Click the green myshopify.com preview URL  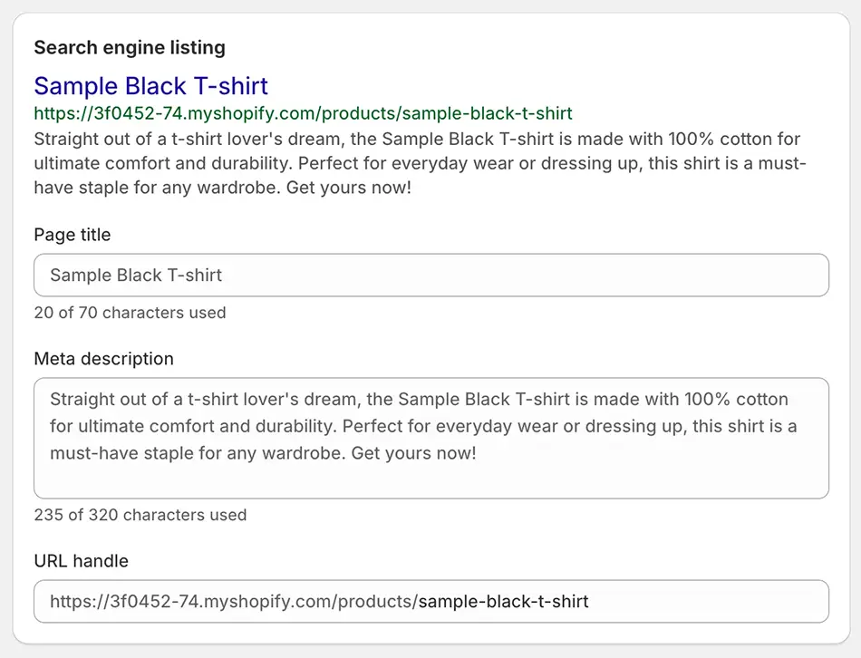point(303,113)
